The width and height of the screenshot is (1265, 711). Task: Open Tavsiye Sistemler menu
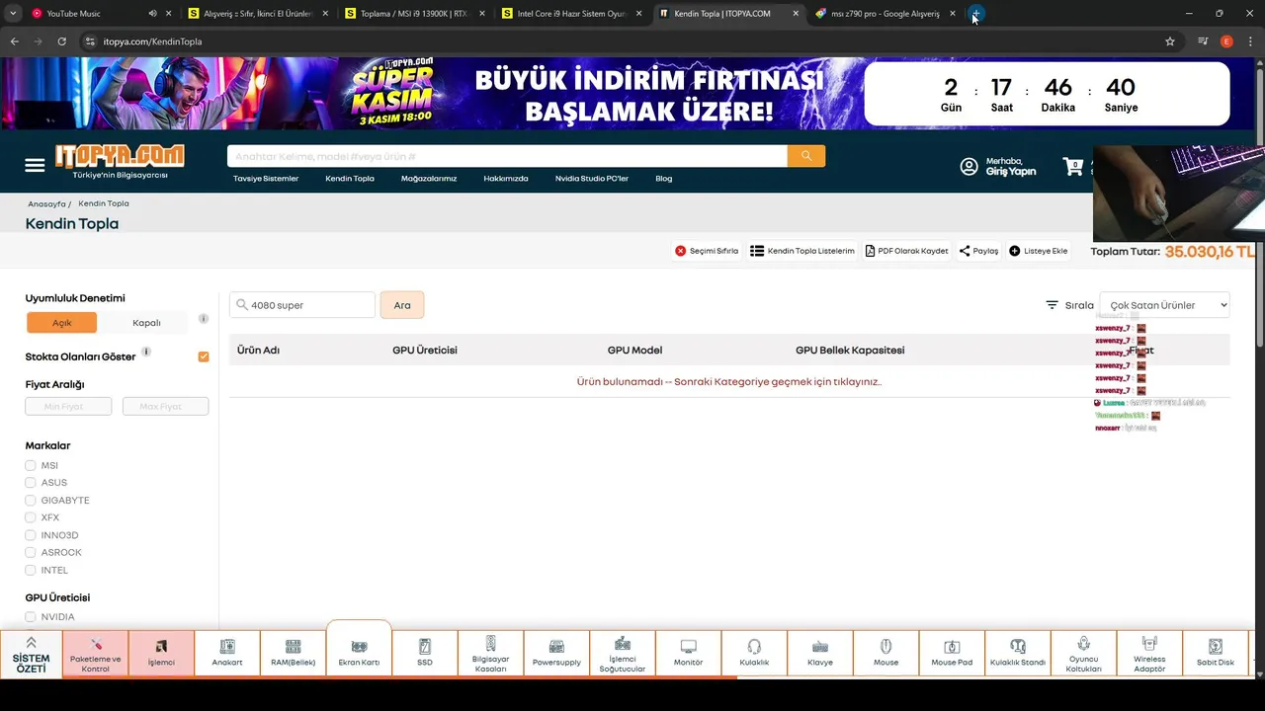click(x=266, y=179)
